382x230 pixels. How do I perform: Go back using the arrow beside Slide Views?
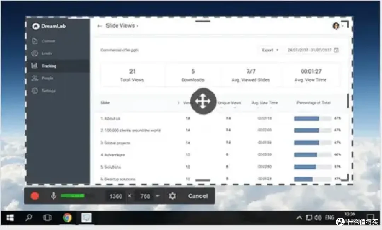click(99, 26)
